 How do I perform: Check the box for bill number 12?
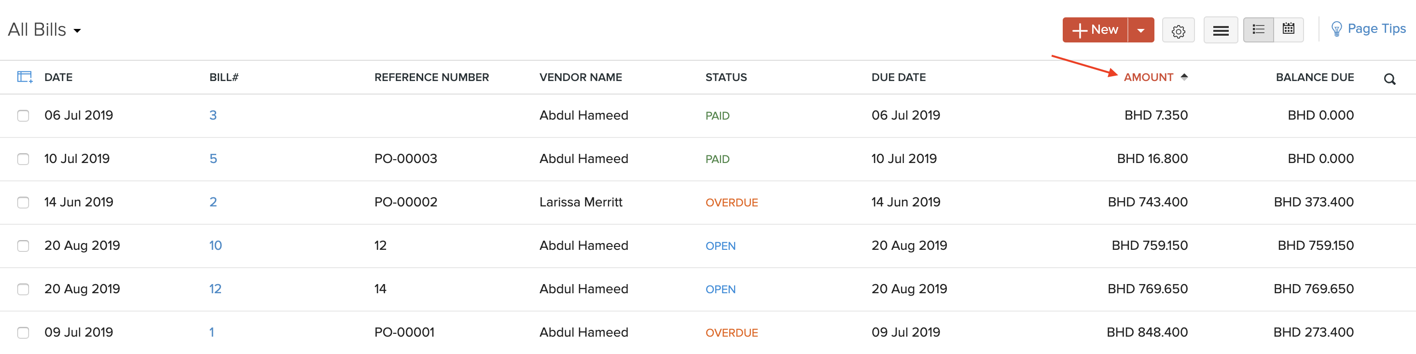coord(23,289)
